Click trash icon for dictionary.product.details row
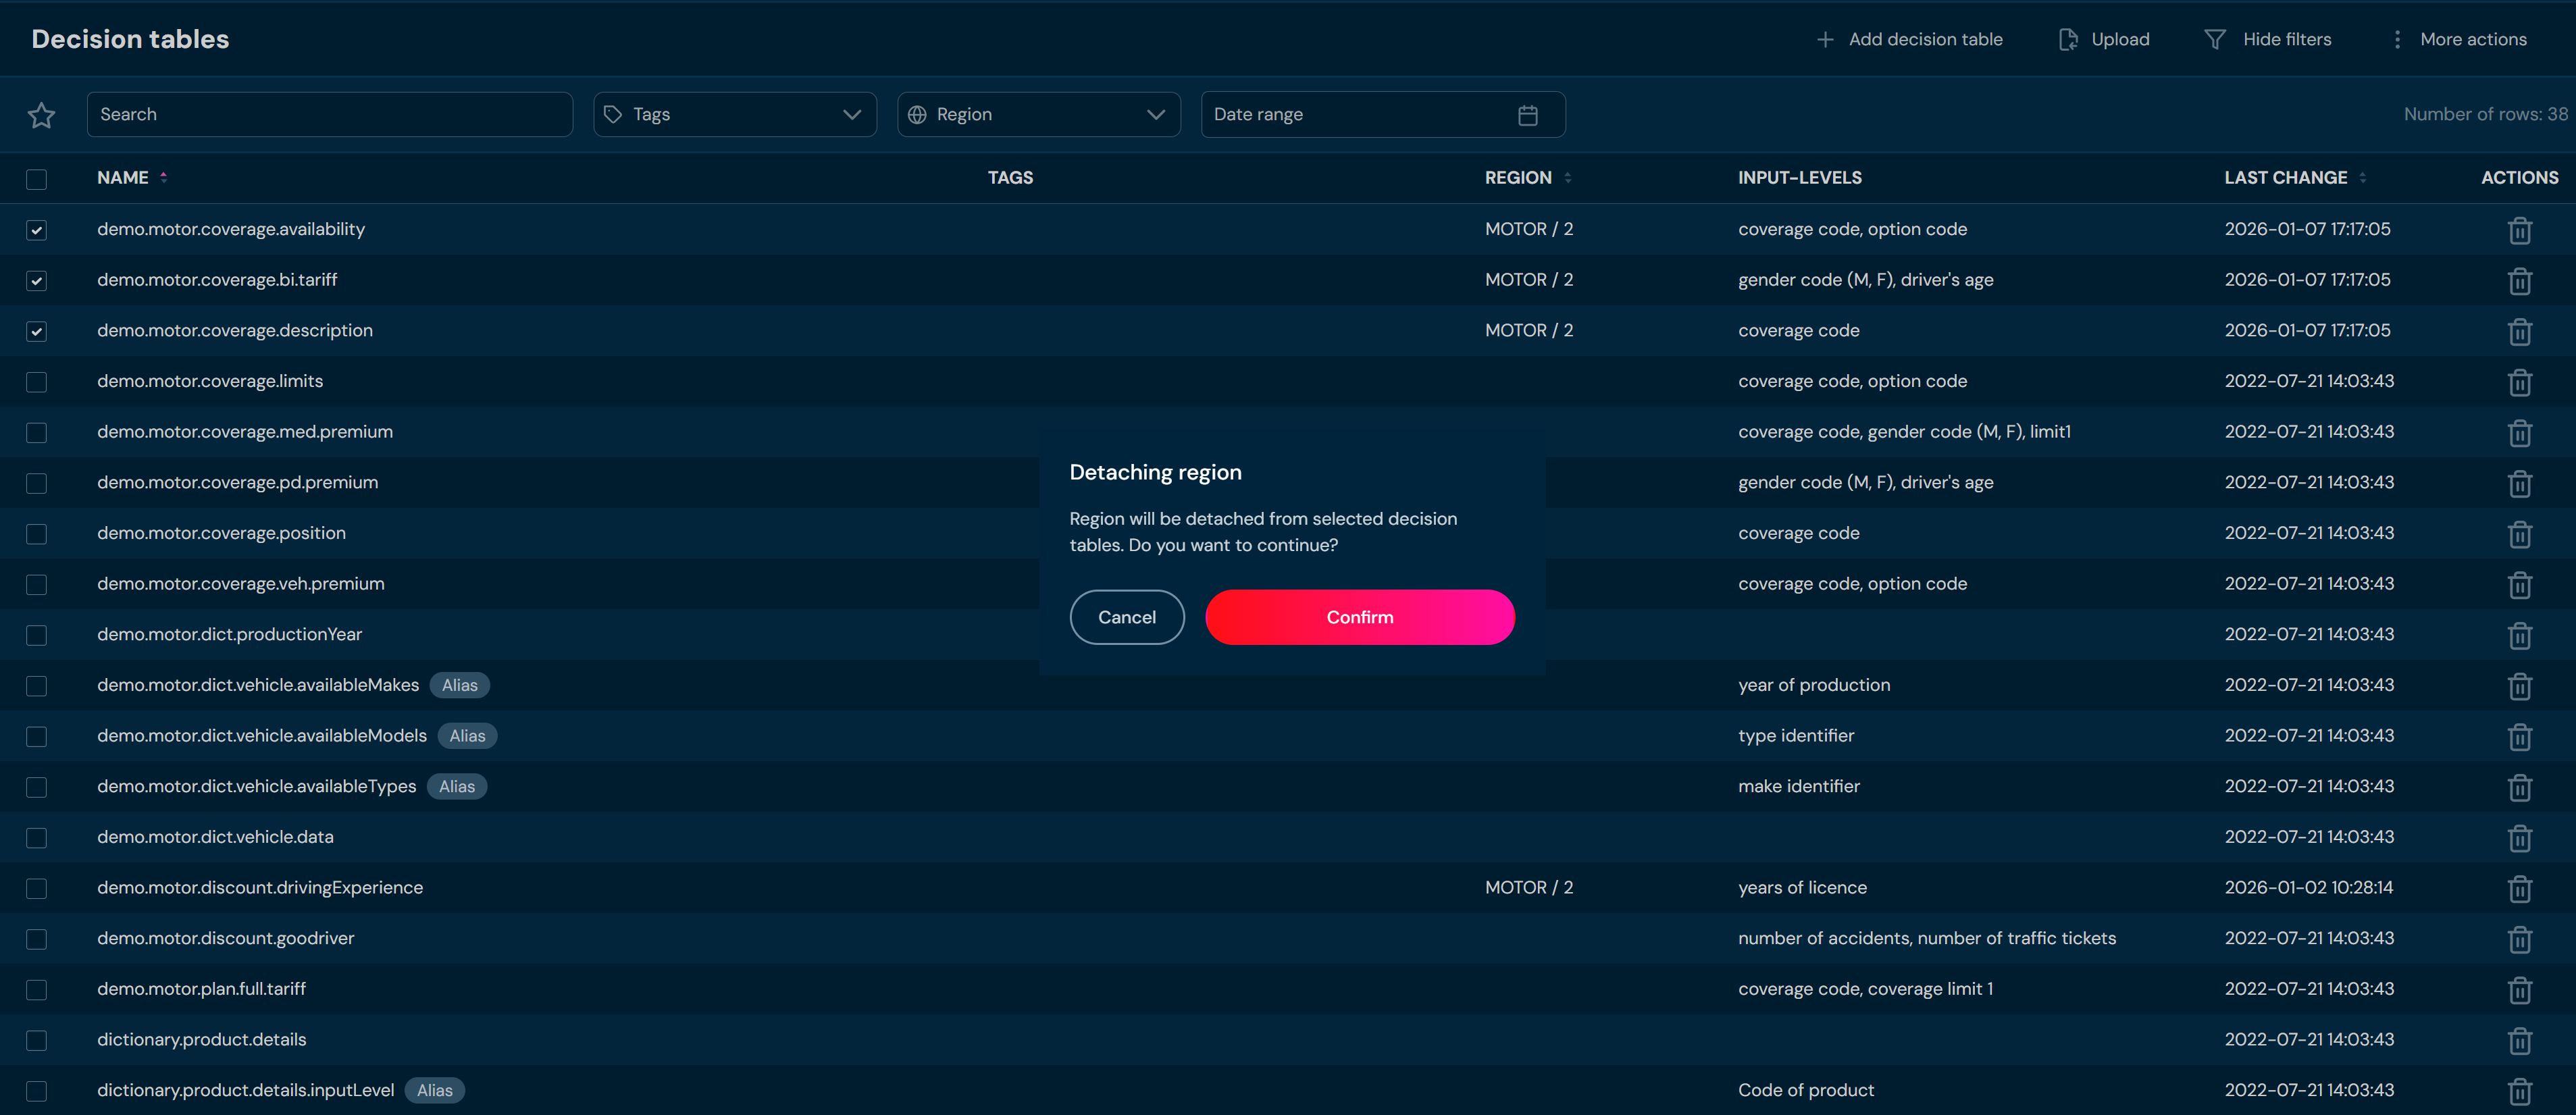Image resolution: width=2576 pixels, height=1115 pixels. pos(2519,1040)
